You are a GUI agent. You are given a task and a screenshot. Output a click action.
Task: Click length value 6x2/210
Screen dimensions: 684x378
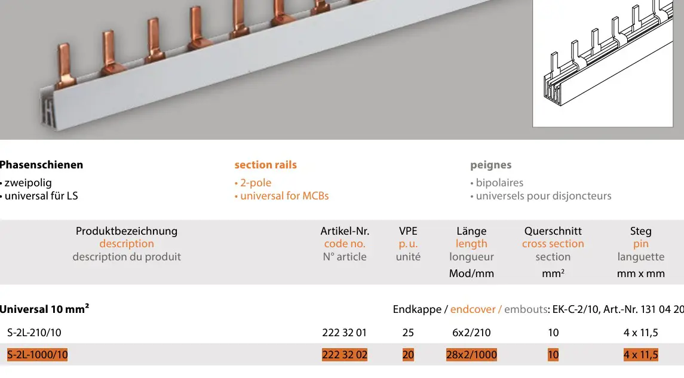pyautogui.click(x=471, y=333)
